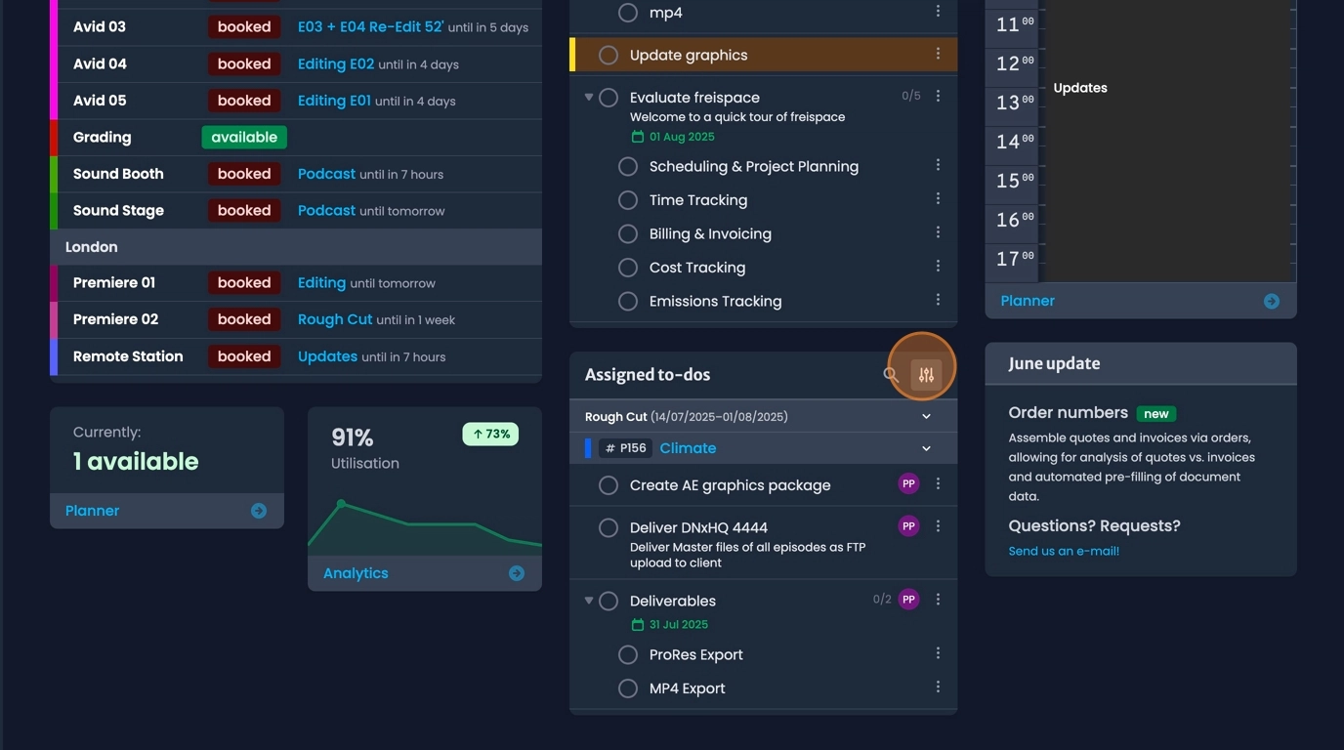Tick the ProRes Export to-do circle

(628, 654)
